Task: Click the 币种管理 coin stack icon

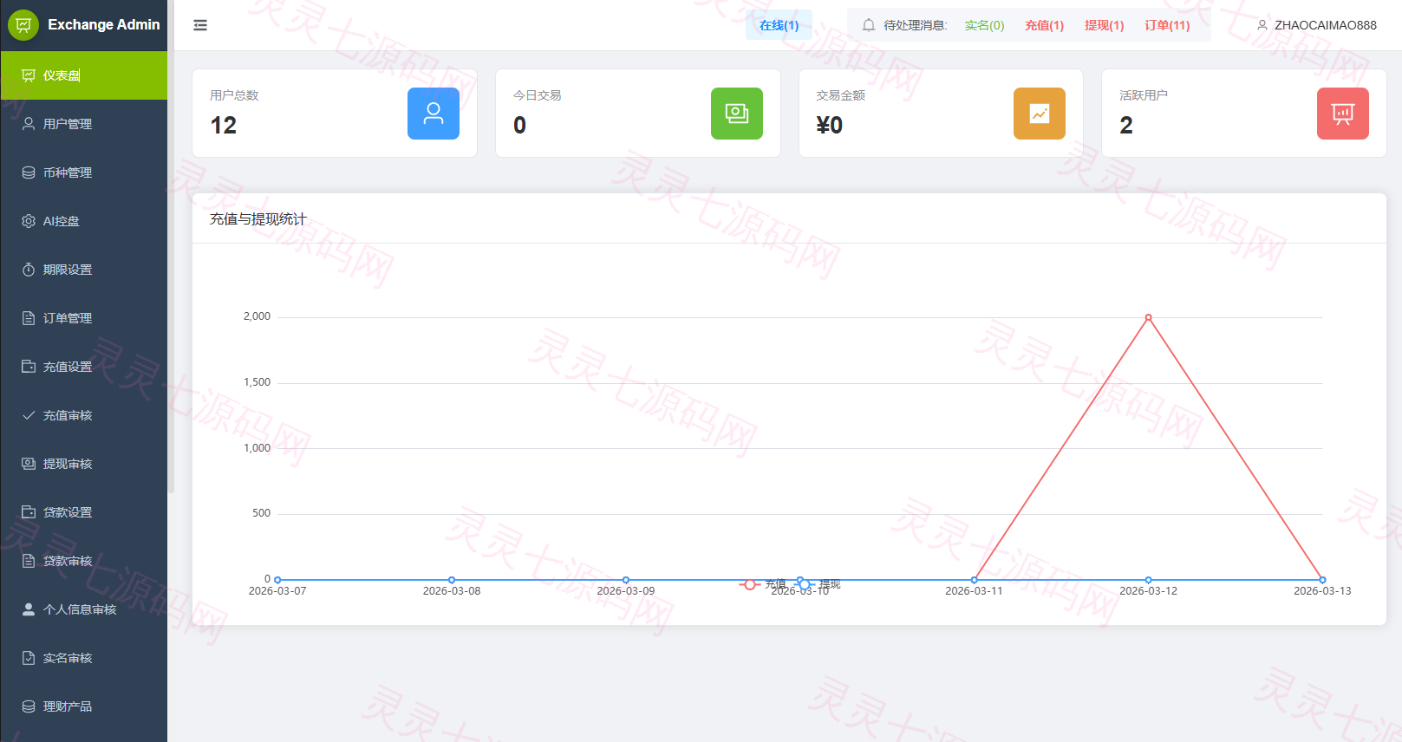Action: click(x=29, y=172)
